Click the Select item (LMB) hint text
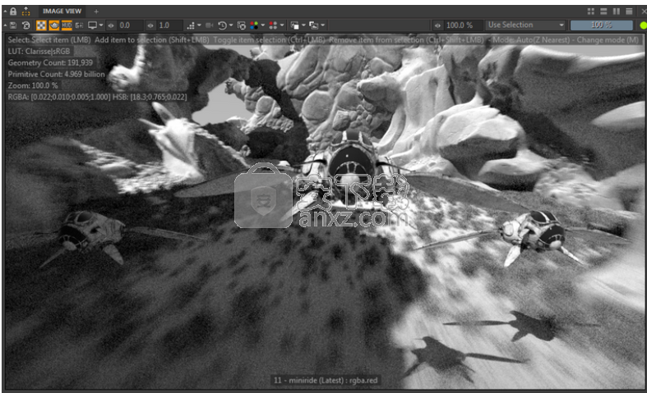 [61, 40]
